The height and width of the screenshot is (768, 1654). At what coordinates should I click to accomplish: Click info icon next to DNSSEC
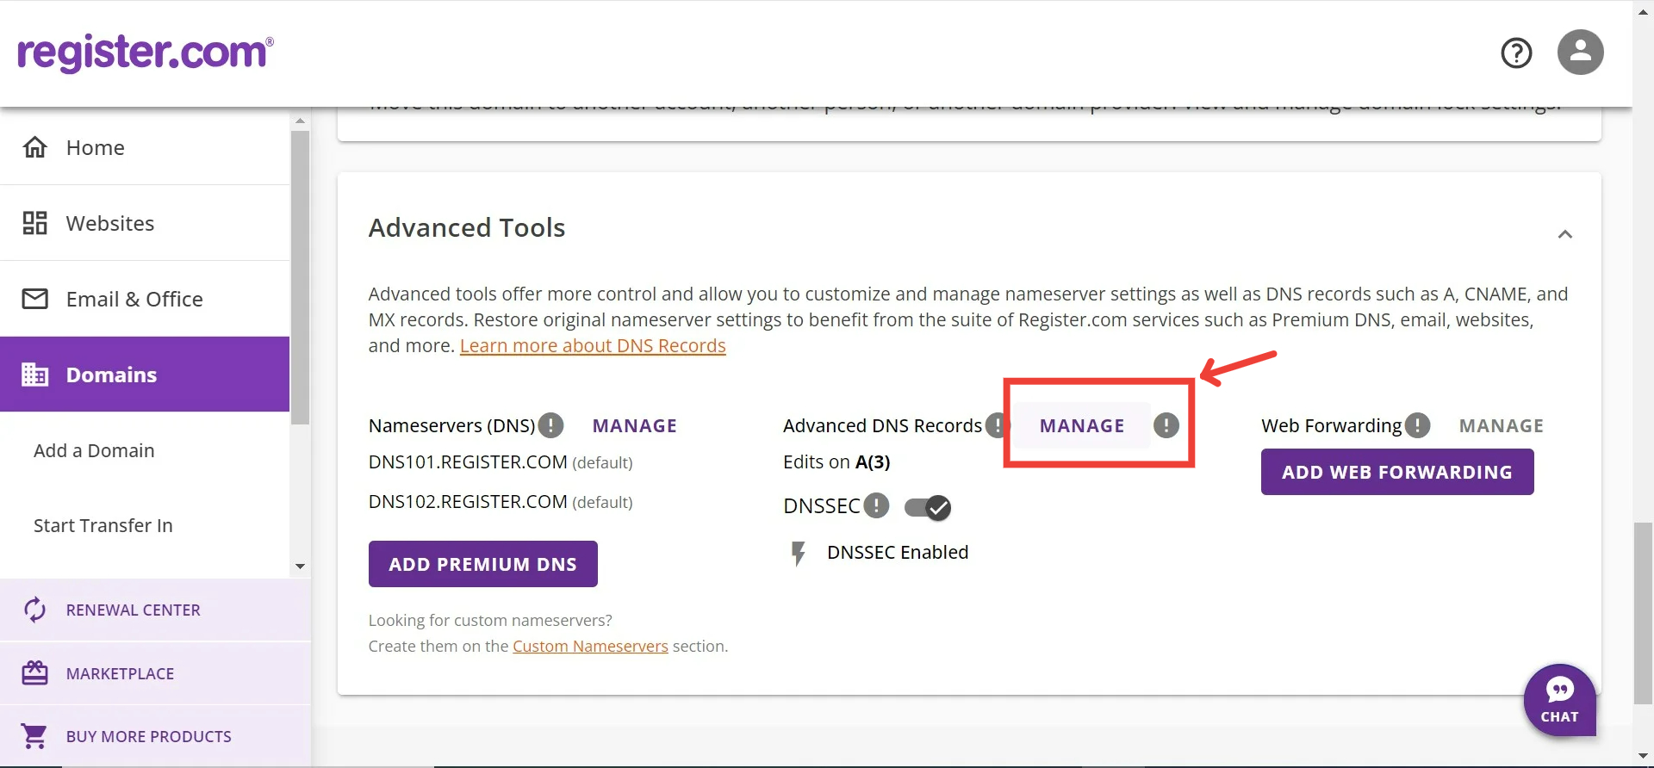coord(876,505)
